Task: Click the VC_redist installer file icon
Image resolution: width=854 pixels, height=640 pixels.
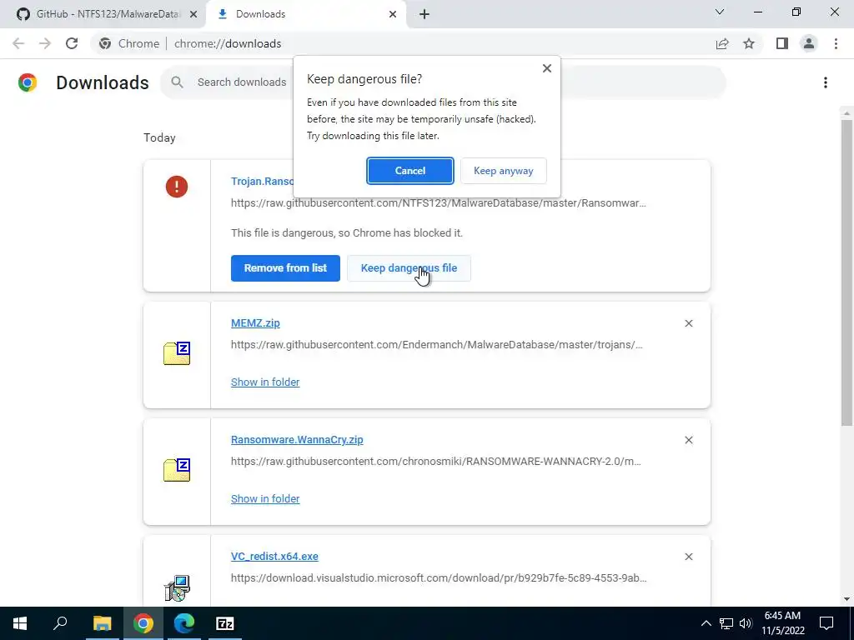Action: coord(177,587)
